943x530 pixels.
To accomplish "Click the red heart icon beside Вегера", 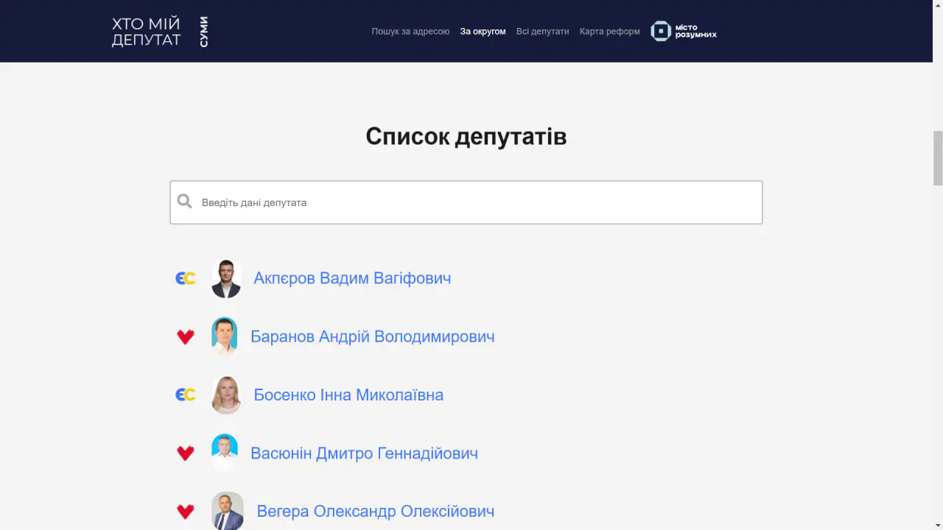I will [x=186, y=511].
